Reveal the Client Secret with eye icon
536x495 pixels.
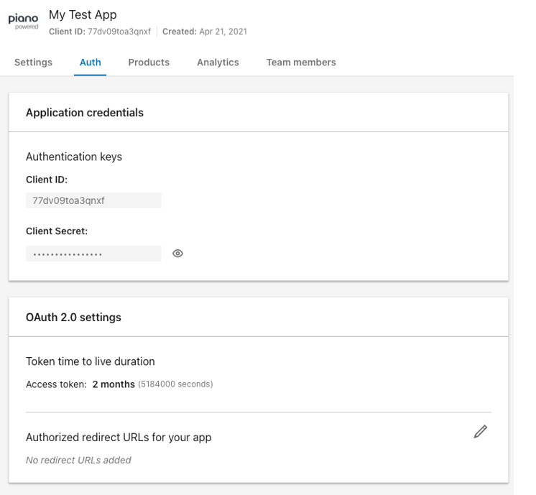[x=177, y=254]
